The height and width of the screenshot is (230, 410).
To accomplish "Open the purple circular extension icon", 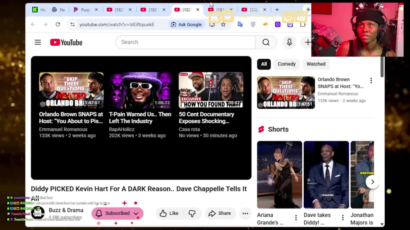I will [x=278, y=24].
